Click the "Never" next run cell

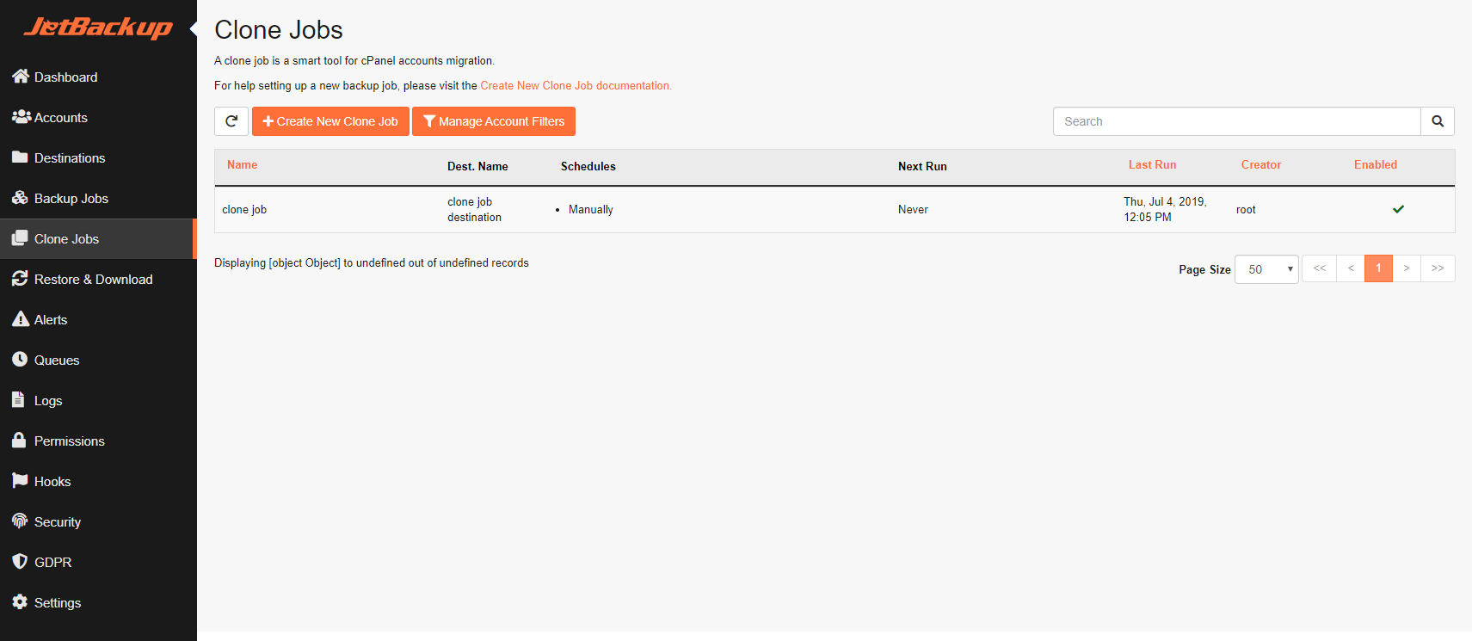pyautogui.click(x=913, y=209)
